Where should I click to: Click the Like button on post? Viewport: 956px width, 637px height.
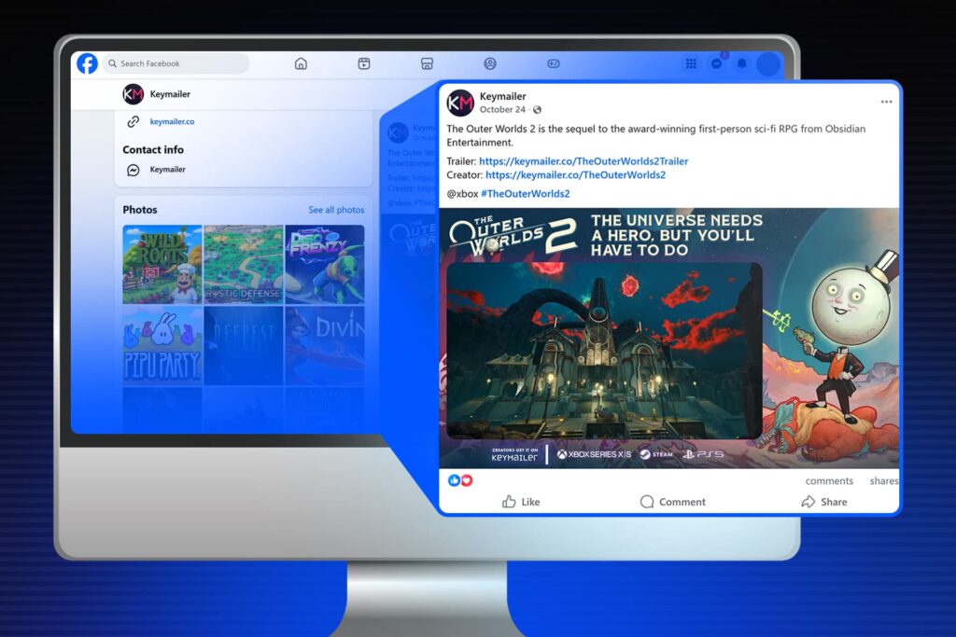click(521, 502)
